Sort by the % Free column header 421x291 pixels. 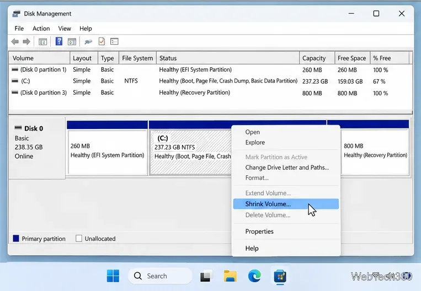390,58
